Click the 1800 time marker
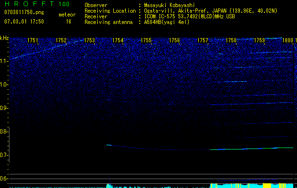The width and height of the screenshot is (297, 188). (x=288, y=40)
